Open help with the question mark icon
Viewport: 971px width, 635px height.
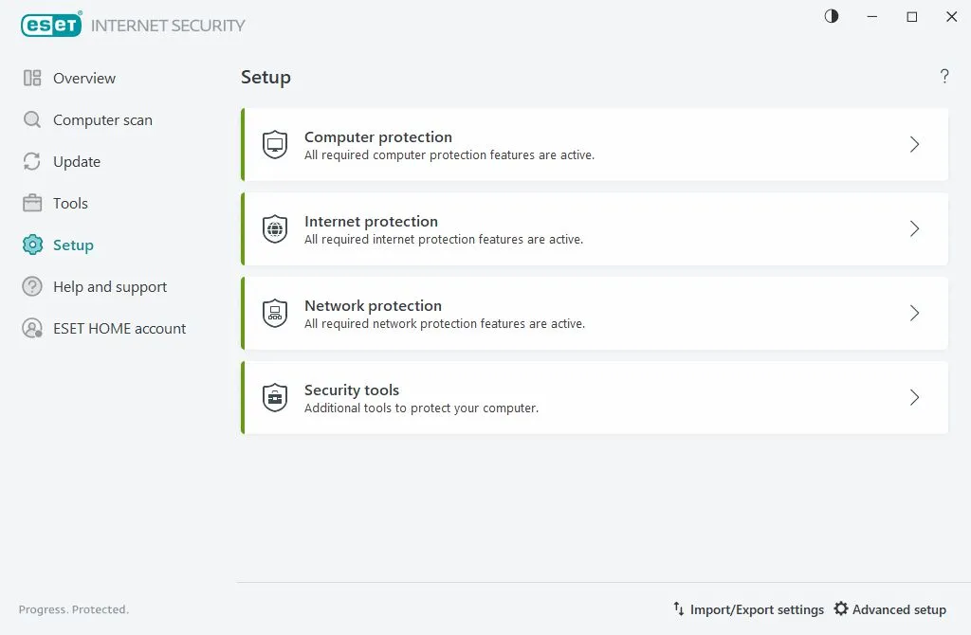coord(944,76)
